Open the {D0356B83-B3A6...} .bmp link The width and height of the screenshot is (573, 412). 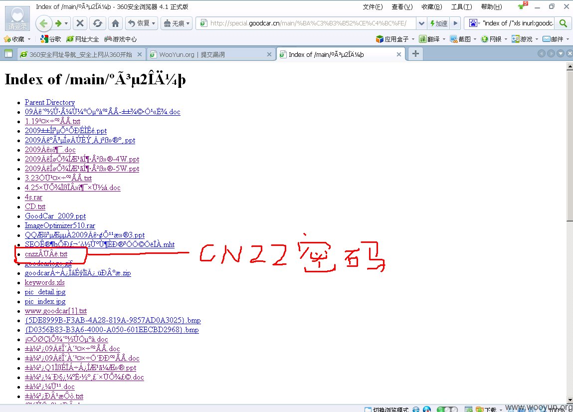(x=112, y=331)
